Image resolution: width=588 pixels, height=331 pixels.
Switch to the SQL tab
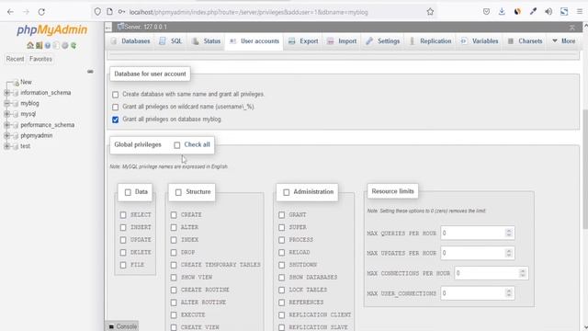pyautogui.click(x=171, y=41)
